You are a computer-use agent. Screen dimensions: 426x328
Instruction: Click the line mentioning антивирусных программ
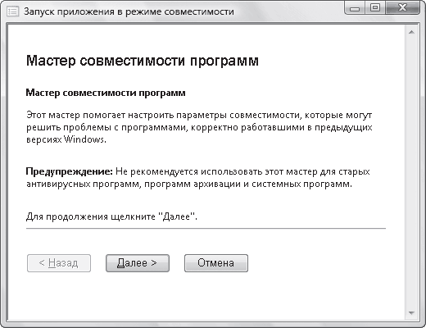coord(189,184)
